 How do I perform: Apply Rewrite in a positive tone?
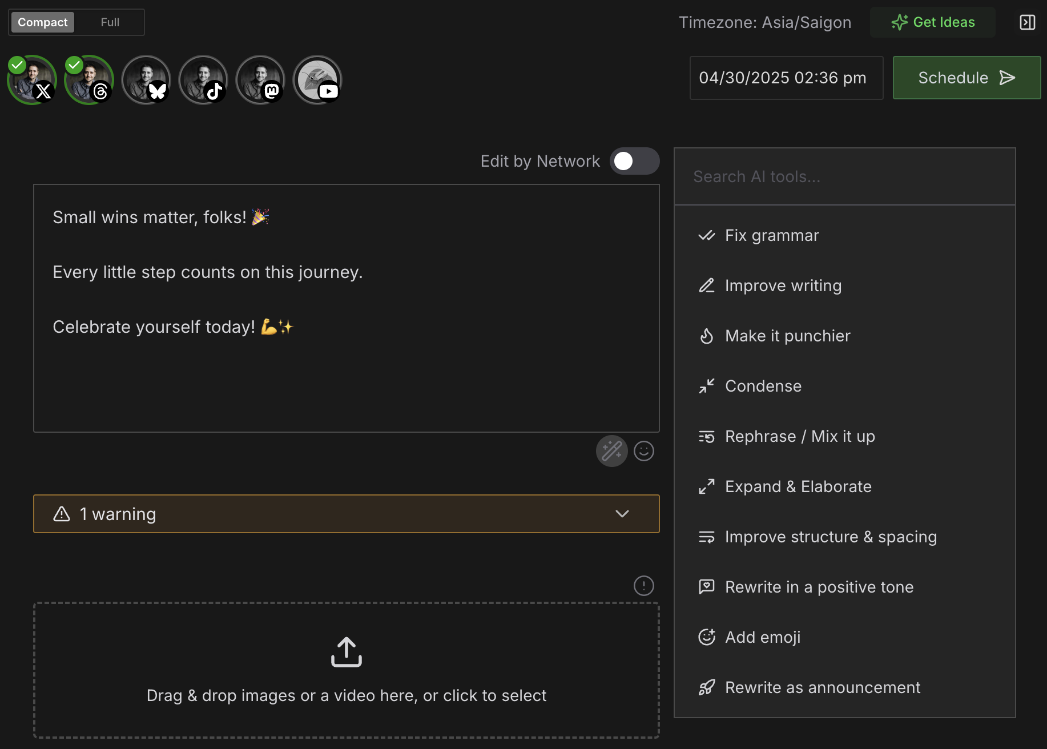coord(819,586)
